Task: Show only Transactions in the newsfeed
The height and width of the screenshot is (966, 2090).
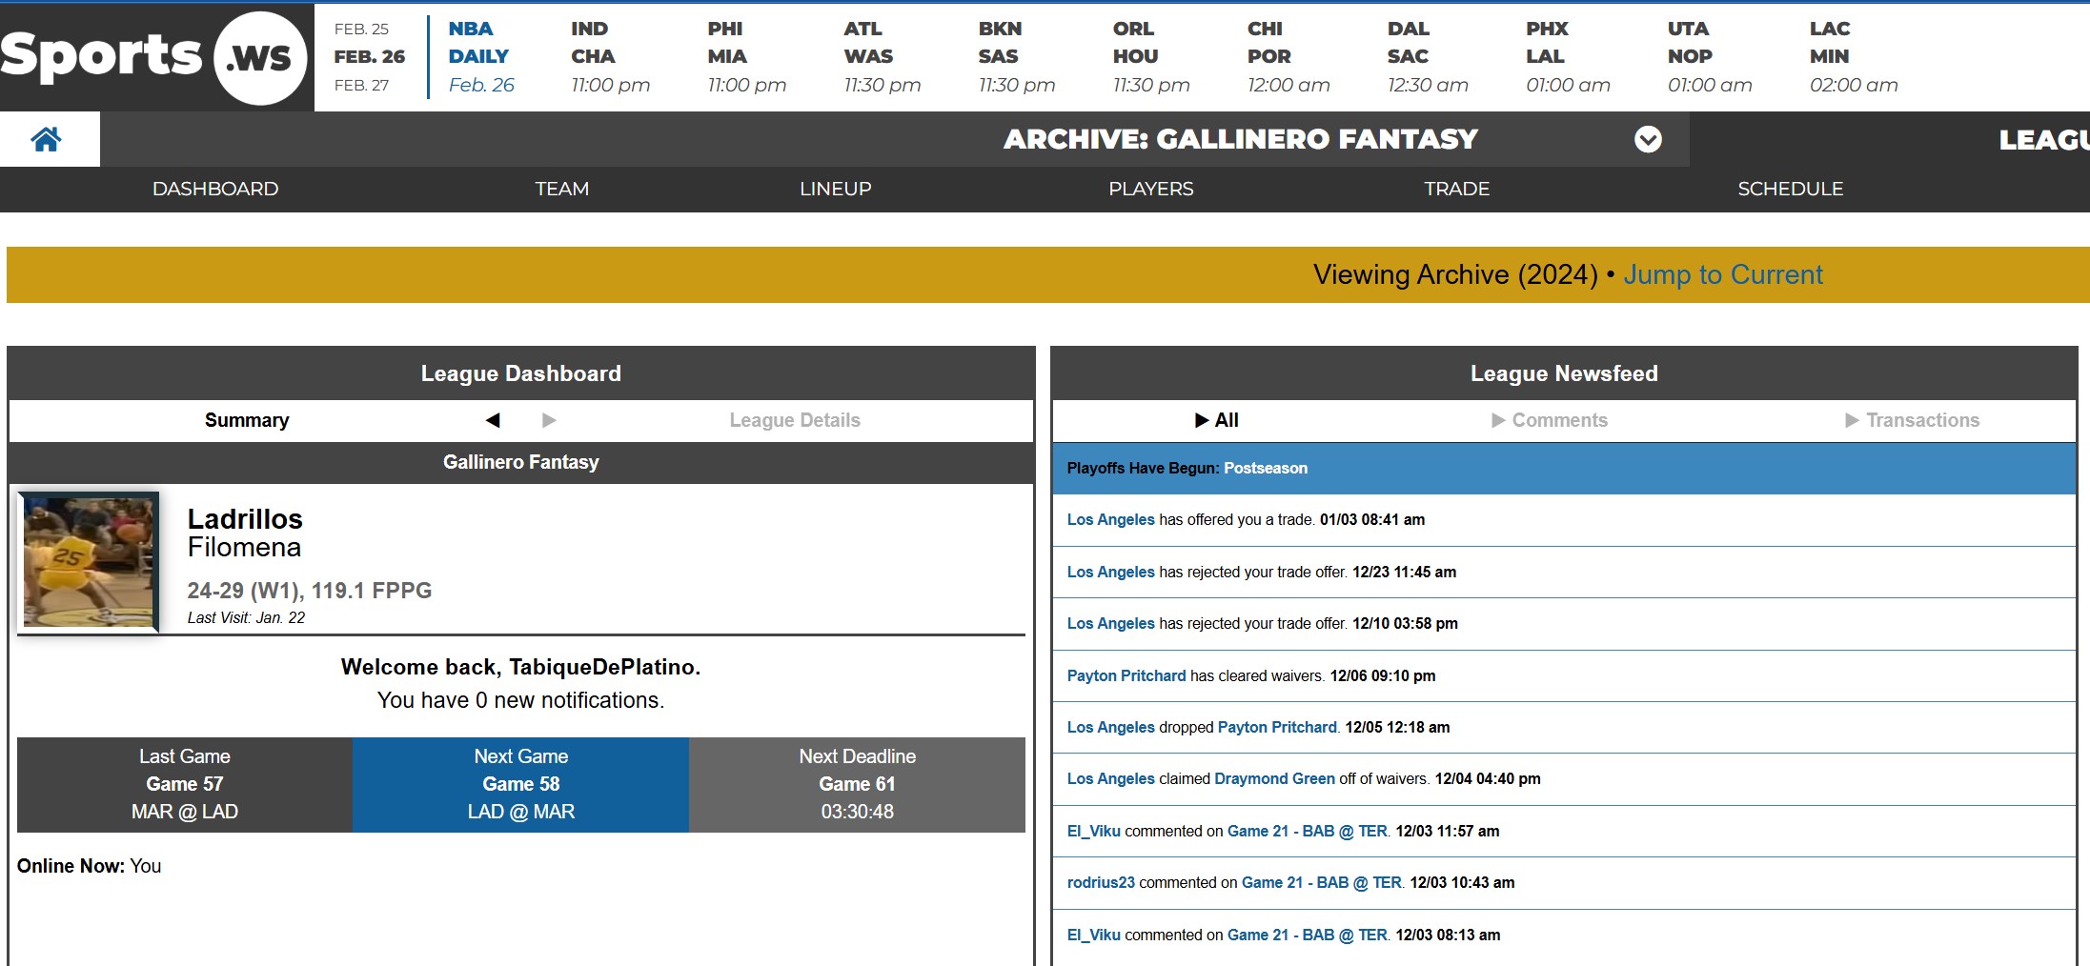Action: [x=1917, y=420]
